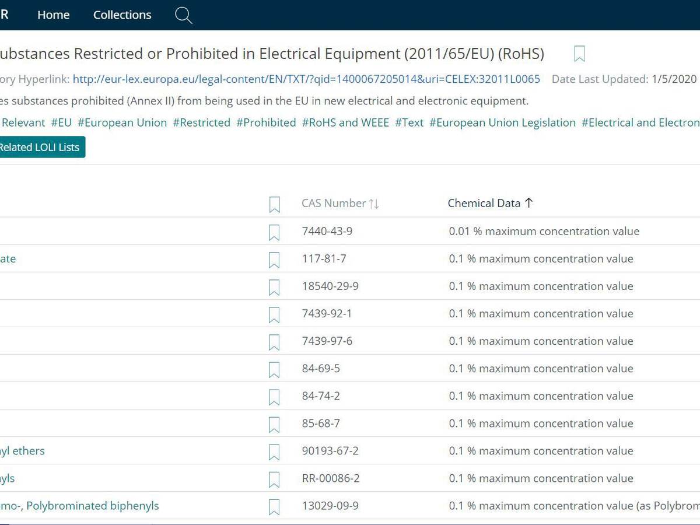This screenshot has width=700, height=525.
Task: Bookmark the row with CAS 7440-43-9
Action: tap(274, 232)
